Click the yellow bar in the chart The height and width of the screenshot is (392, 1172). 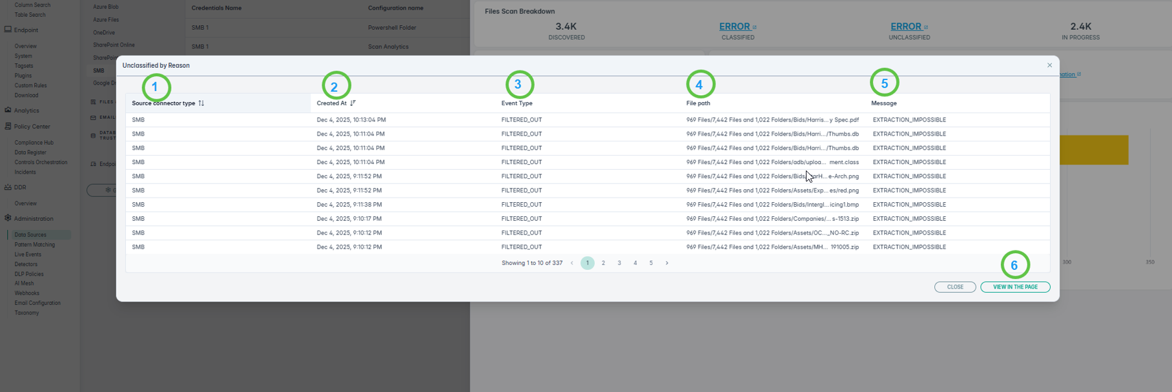click(1094, 150)
